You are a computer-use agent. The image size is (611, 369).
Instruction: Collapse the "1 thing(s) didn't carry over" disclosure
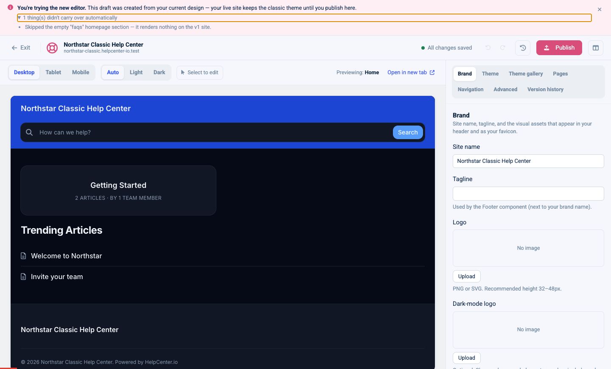304,18
